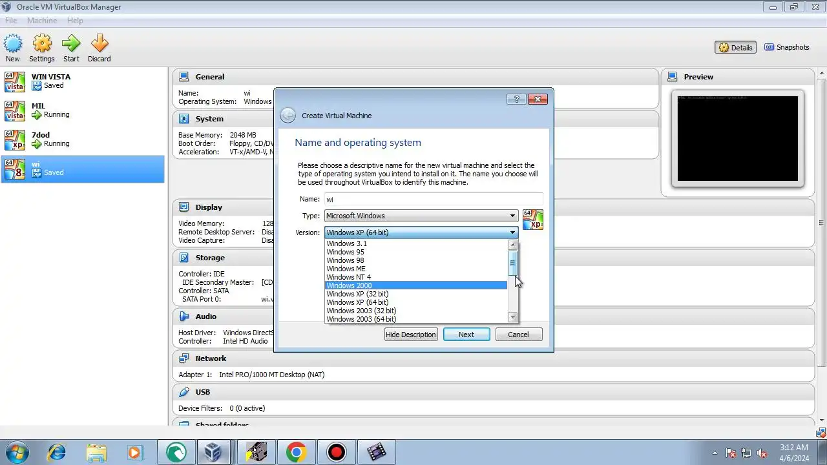Click the USB section icon
This screenshot has height=465, width=827.
pyautogui.click(x=184, y=392)
